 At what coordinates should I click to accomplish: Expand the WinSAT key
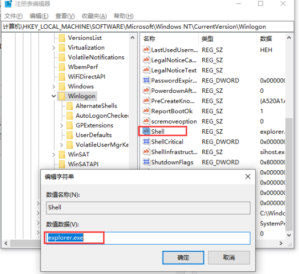(54, 155)
